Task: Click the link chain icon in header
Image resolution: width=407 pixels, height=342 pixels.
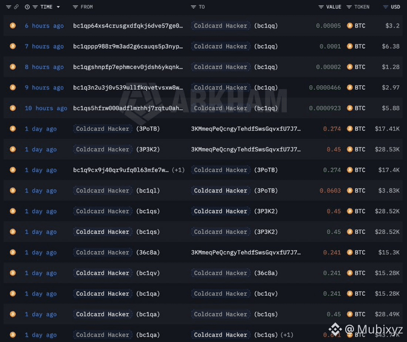Action: tap(16, 7)
